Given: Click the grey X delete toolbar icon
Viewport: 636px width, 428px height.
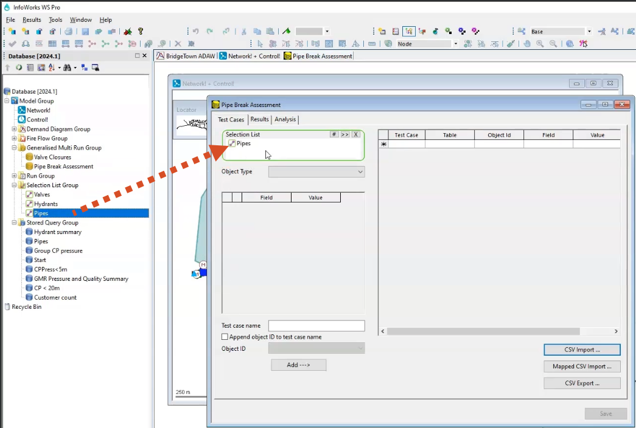Looking at the screenshot, I should point(178,43).
